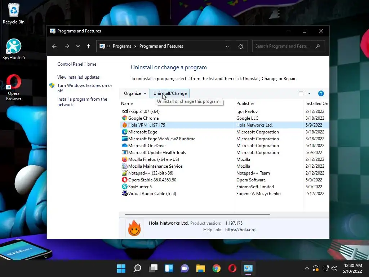Open the blue Help question mark
369x277 pixels.
[x=321, y=93]
